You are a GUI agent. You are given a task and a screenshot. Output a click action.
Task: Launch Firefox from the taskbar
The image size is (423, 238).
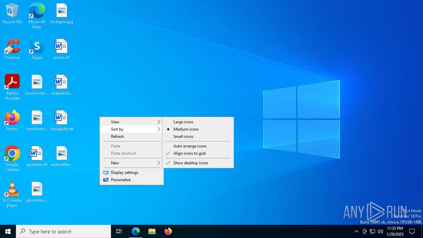(x=168, y=231)
